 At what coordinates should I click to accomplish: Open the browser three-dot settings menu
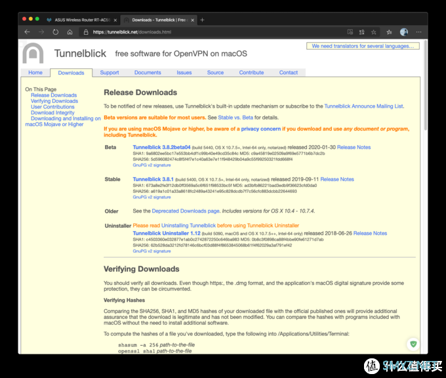418,32
